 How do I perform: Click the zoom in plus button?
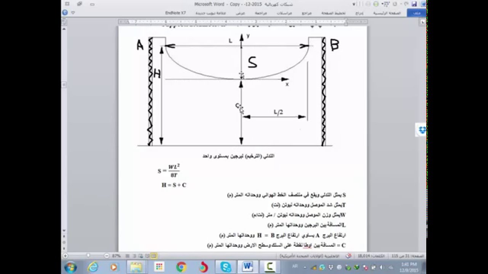tap(65, 256)
